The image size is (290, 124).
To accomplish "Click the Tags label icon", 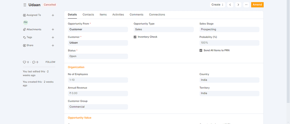I will coord(24,37).
